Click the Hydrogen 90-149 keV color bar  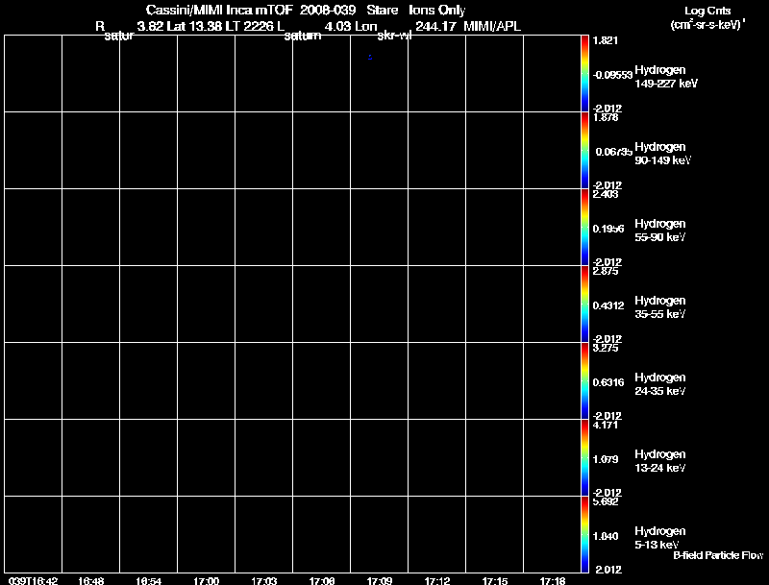click(584, 151)
